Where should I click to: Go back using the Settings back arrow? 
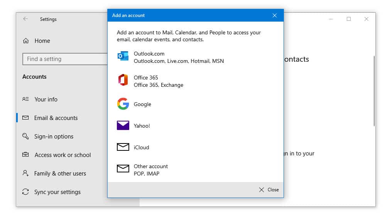[25, 19]
